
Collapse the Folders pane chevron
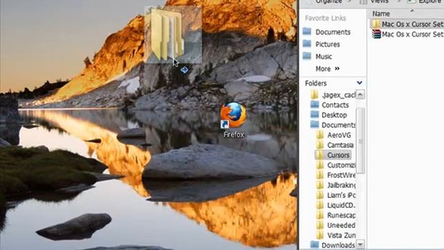359,83
